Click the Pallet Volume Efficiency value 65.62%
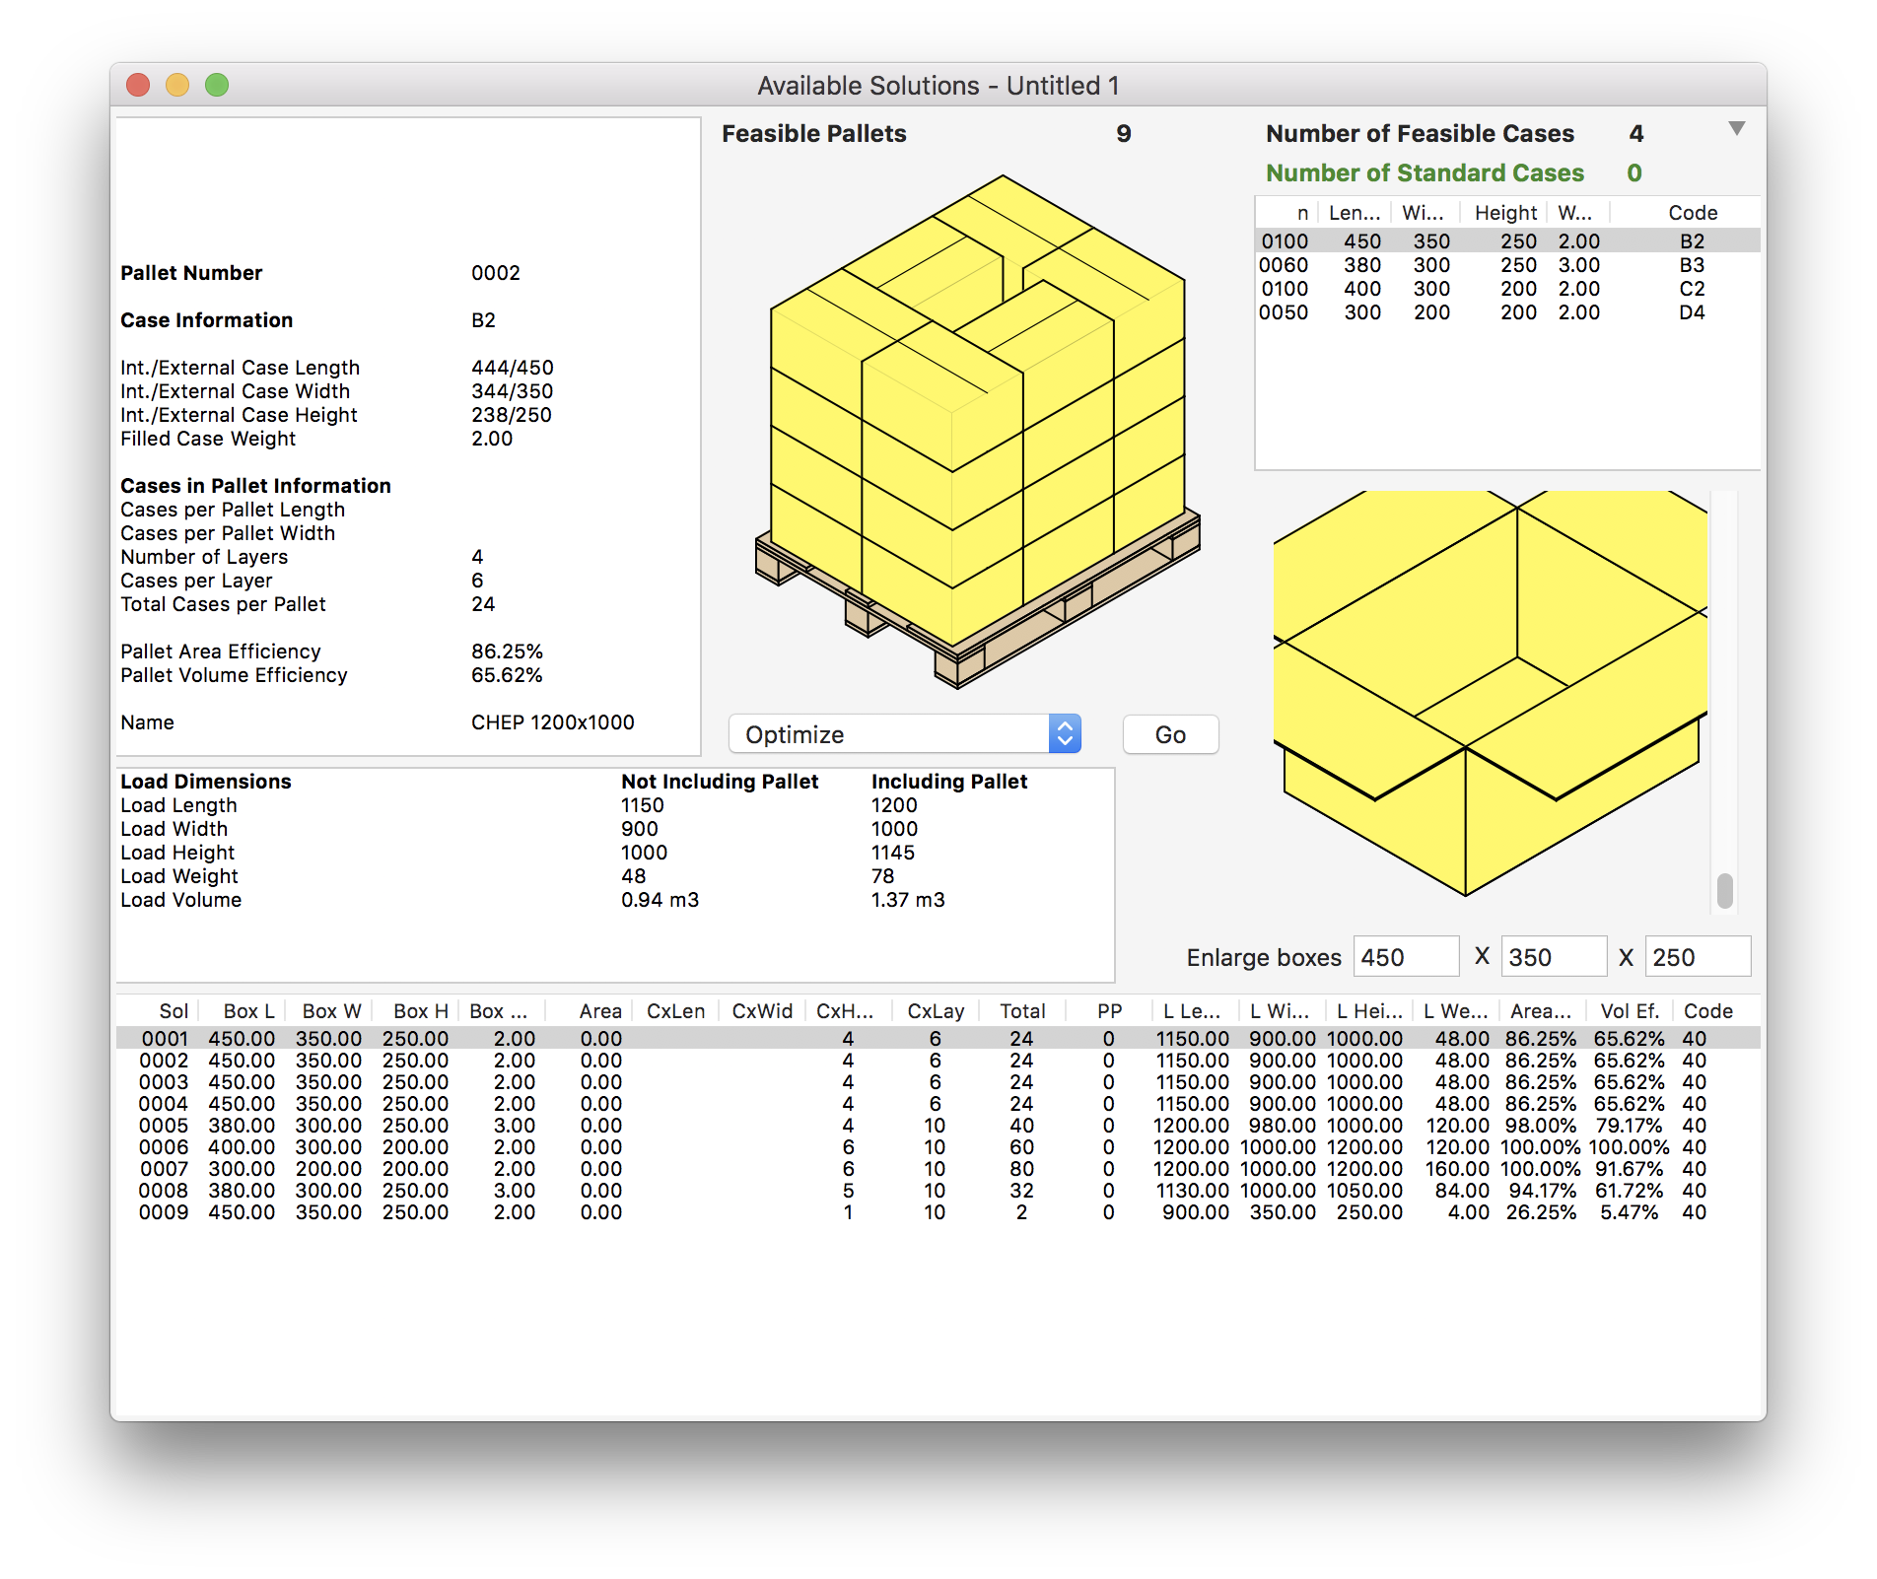This screenshot has height=1579, width=1877. pos(507,675)
